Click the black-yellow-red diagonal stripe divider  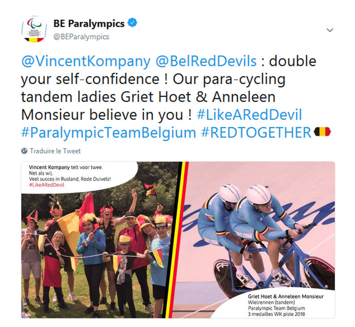click(178, 240)
